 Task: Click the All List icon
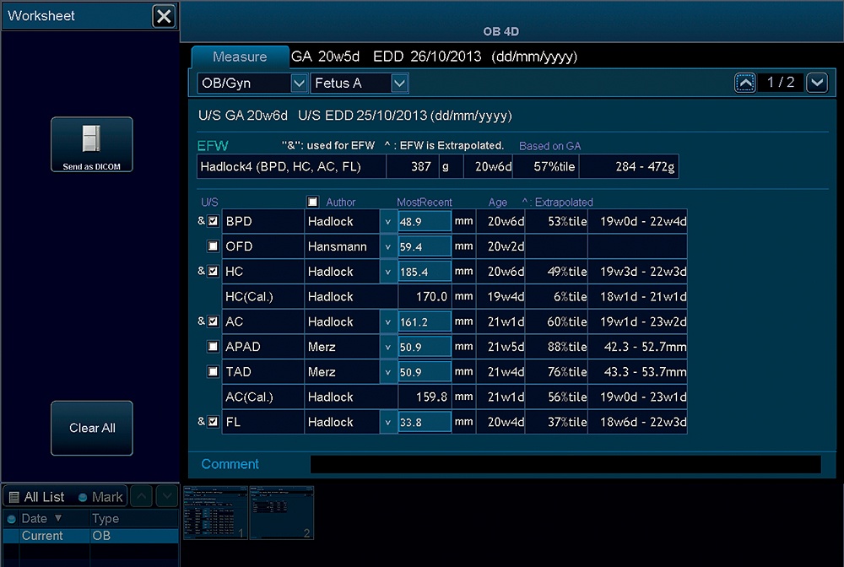[14, 497]
